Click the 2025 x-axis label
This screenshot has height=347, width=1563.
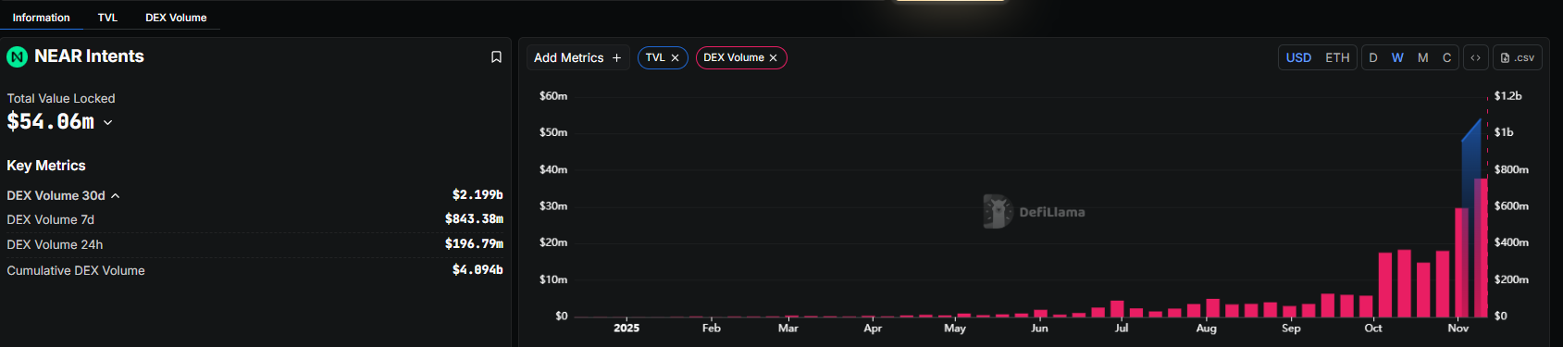point(626,328)
